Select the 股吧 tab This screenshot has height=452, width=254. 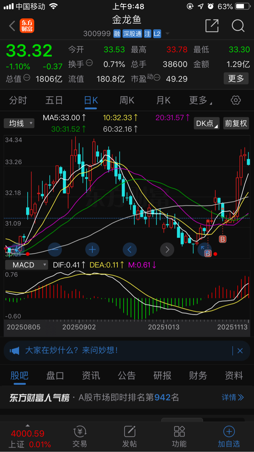tap(20, 376)
